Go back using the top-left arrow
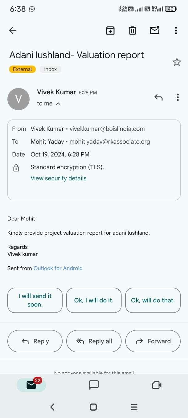Image resolution: width=188 pixels, height=418 pixels. tap(13, 30)
